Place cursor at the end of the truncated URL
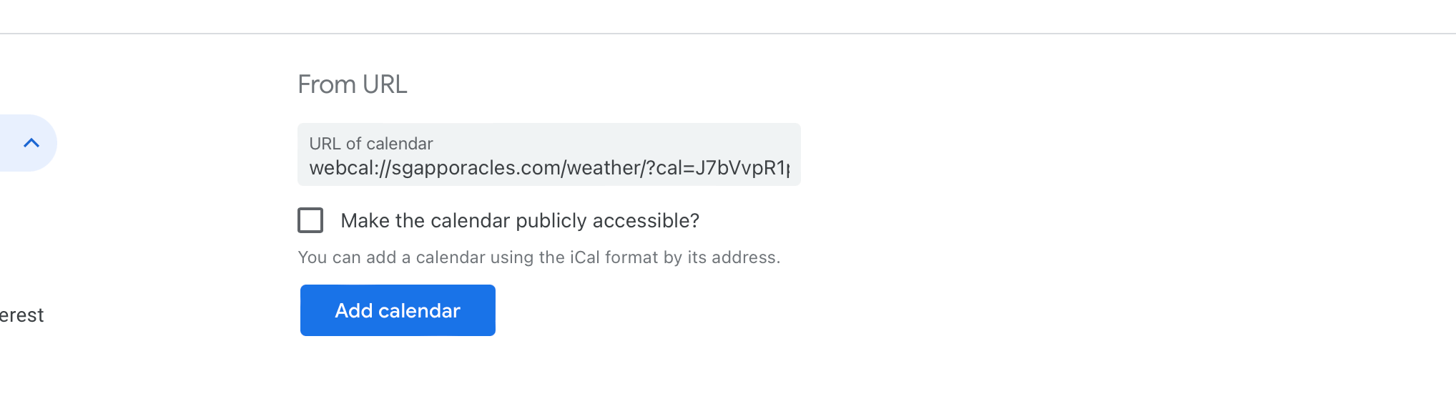1456x409 pixels. (x=790, y=168)
